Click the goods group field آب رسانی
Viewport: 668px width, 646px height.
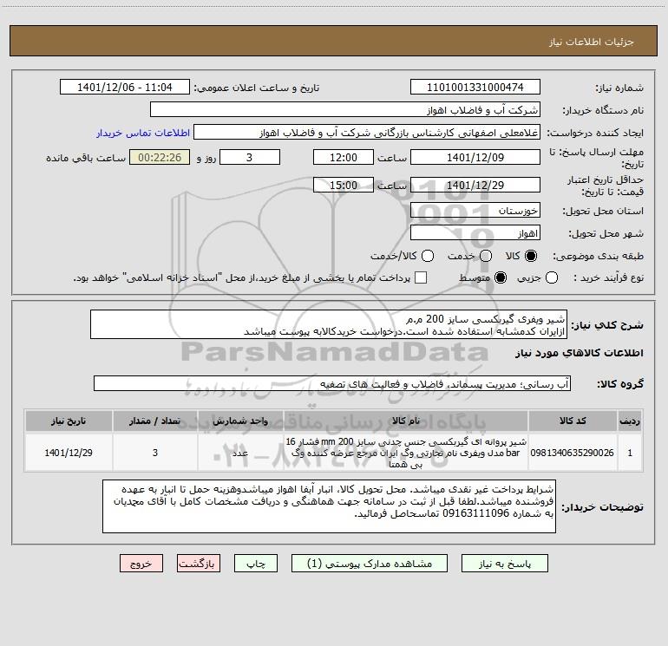pos(332,383)
